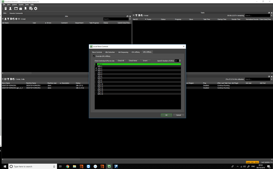Open the settings gear icon on the toolbar

(x=35, y=8)
